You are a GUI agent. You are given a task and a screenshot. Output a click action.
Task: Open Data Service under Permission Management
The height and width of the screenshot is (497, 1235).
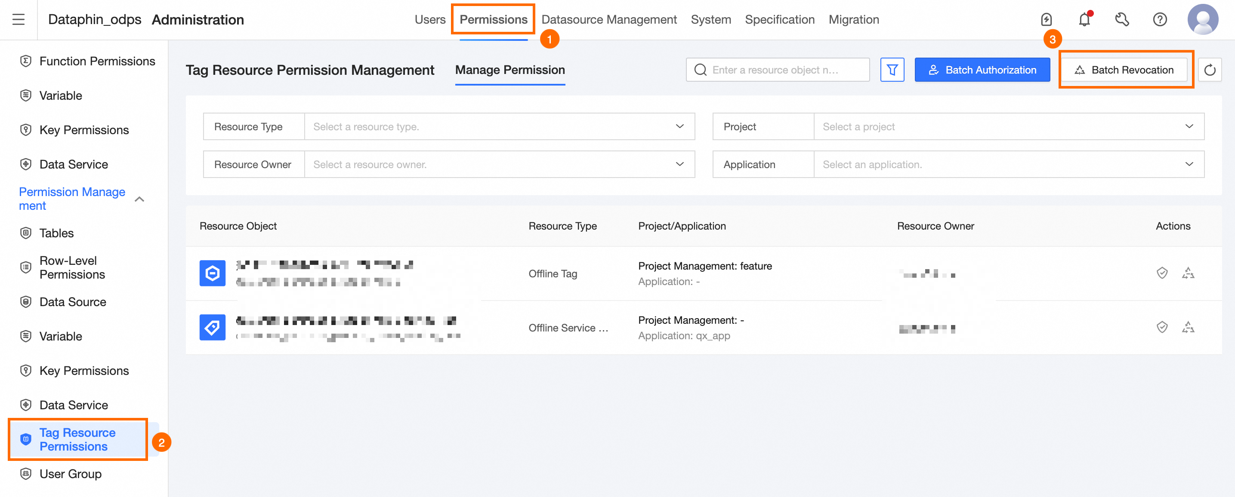pos(74,405)
